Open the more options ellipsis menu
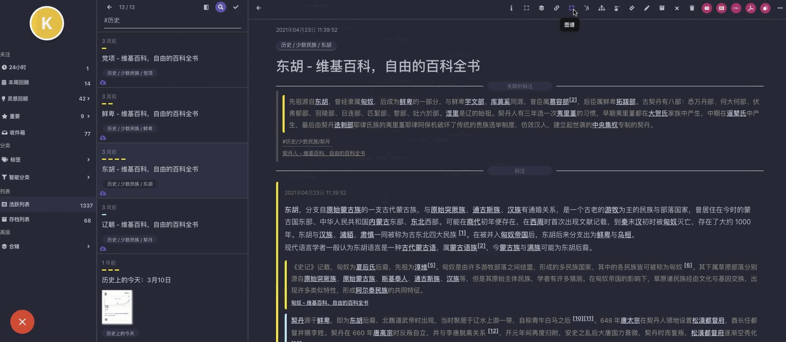 click(x=780, y=8)
